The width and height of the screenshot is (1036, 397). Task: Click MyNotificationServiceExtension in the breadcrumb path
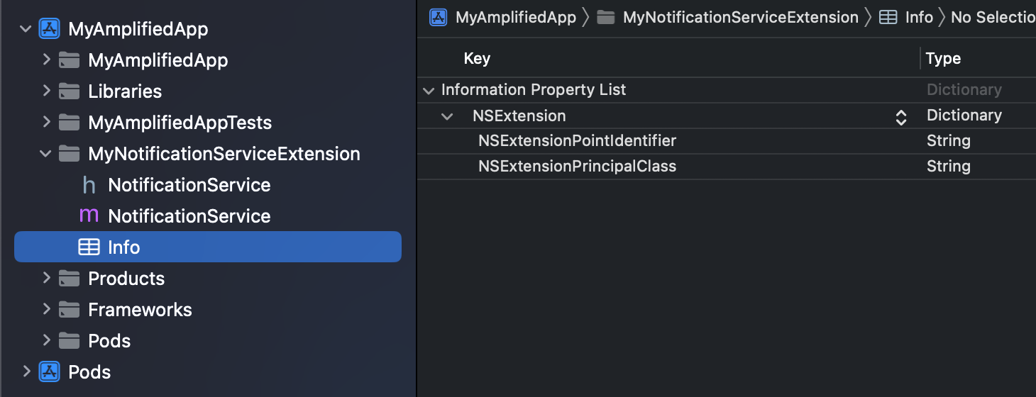tap(740, 18)
